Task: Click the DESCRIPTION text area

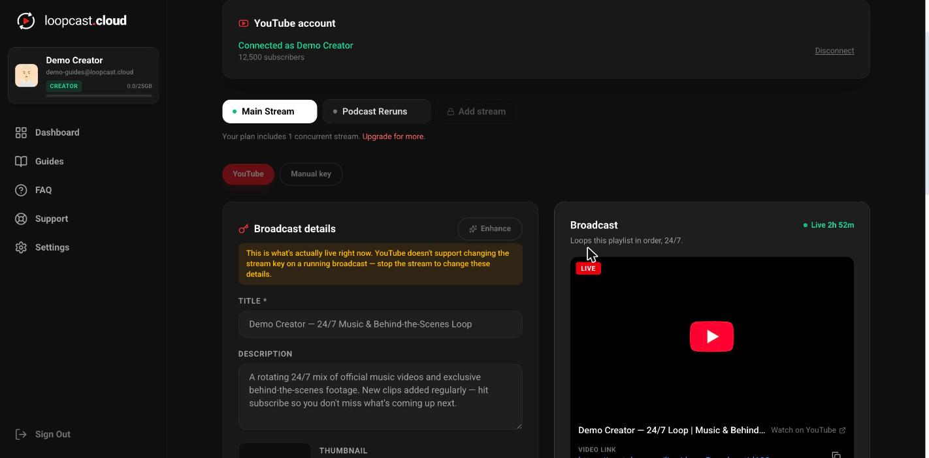Action: click(x=380, y=397)
